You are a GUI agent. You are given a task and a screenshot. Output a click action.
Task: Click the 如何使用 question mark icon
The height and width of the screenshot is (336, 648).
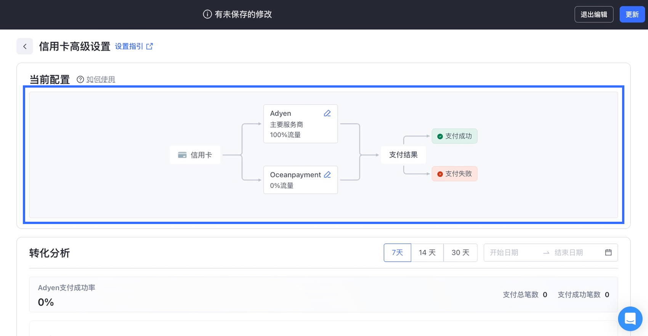coord(80,79)
